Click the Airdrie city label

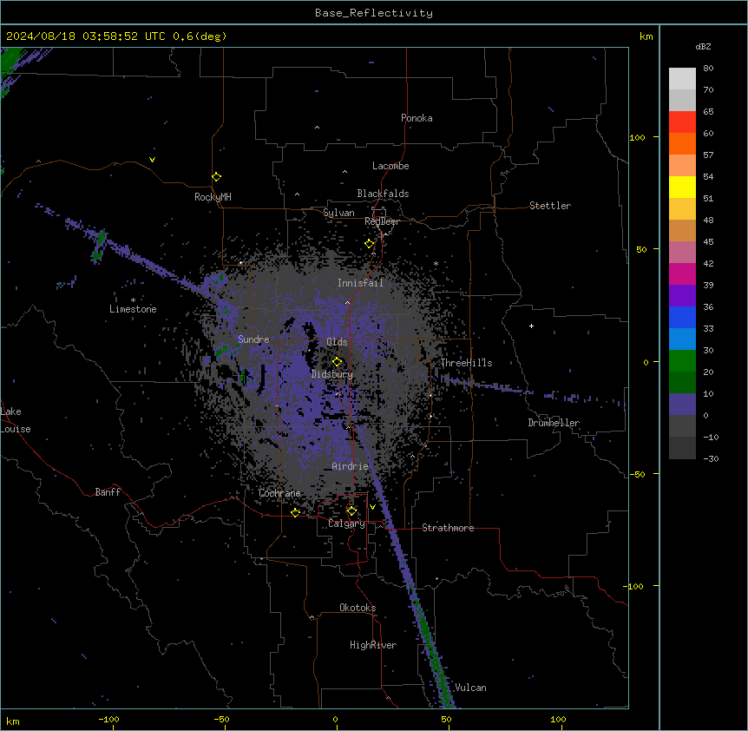pos(351,466)
